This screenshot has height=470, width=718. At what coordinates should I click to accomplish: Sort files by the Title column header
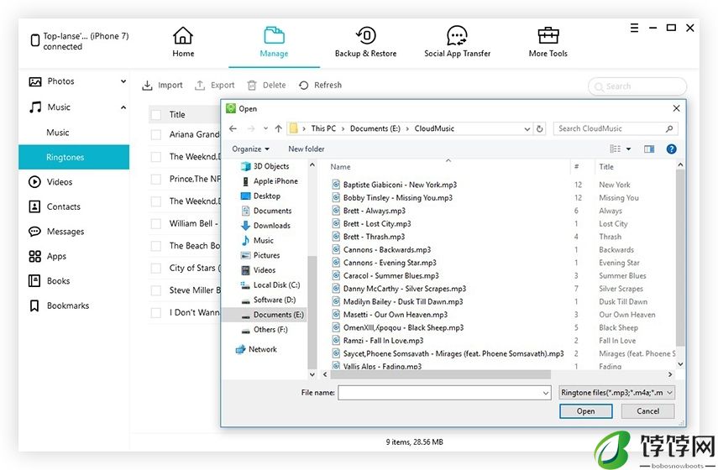[x=606, y=167]
